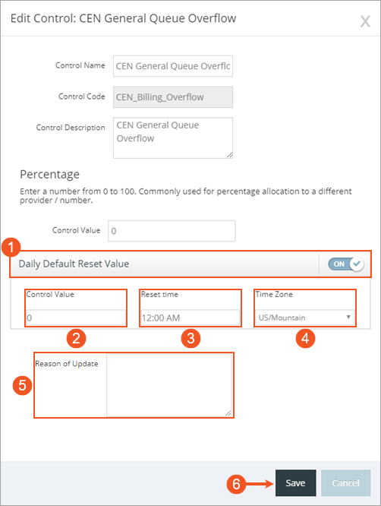Save the control changes
This screenshot has height=506, width=381.
coord(295,482)
